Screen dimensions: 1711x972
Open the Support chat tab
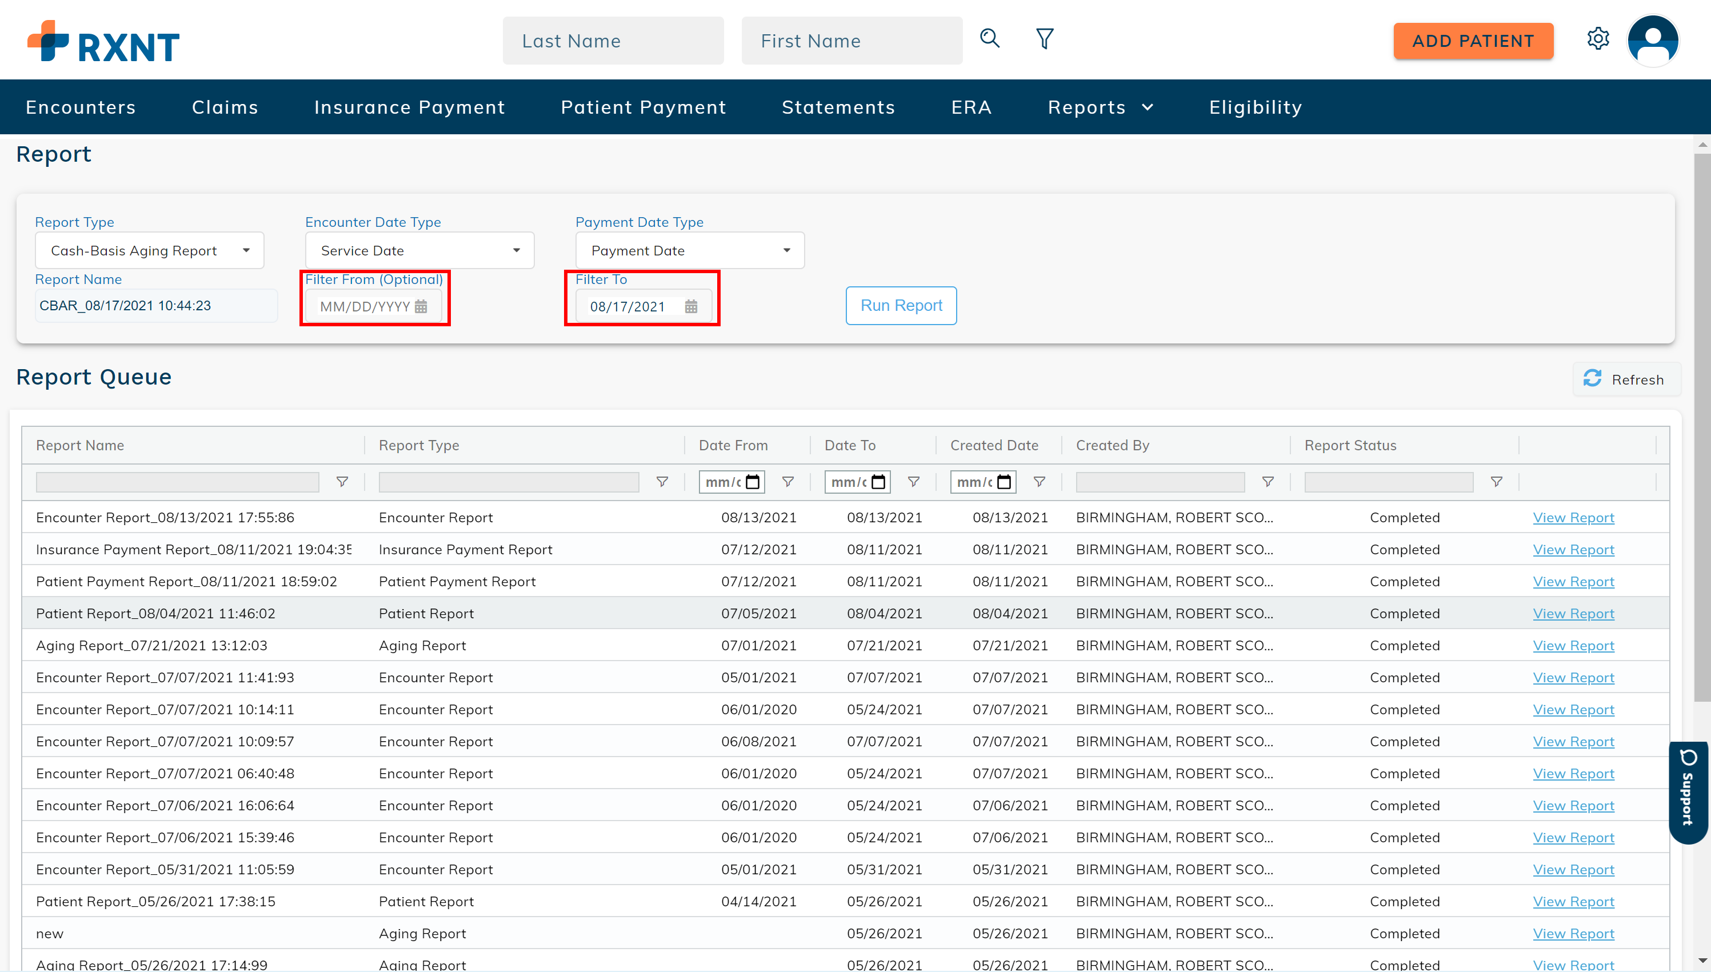[1688, 793]
